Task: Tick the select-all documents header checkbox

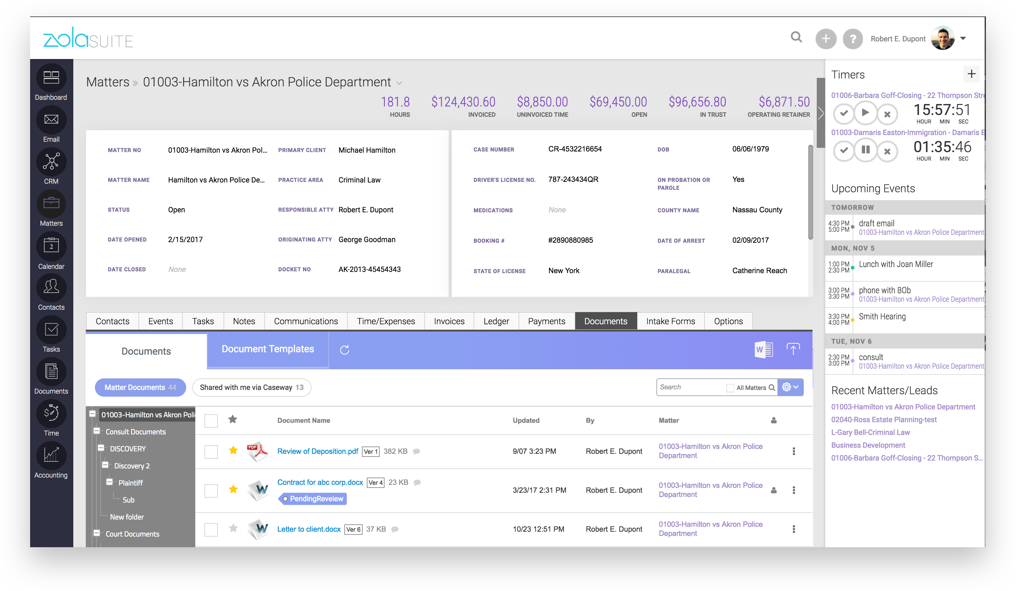Action: [211, 421]
